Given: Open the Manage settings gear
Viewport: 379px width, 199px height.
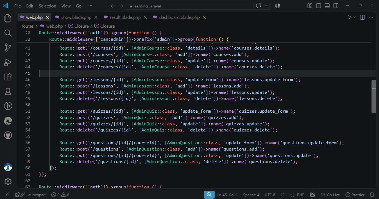Looking at the screenshot, I should [8, 181].
